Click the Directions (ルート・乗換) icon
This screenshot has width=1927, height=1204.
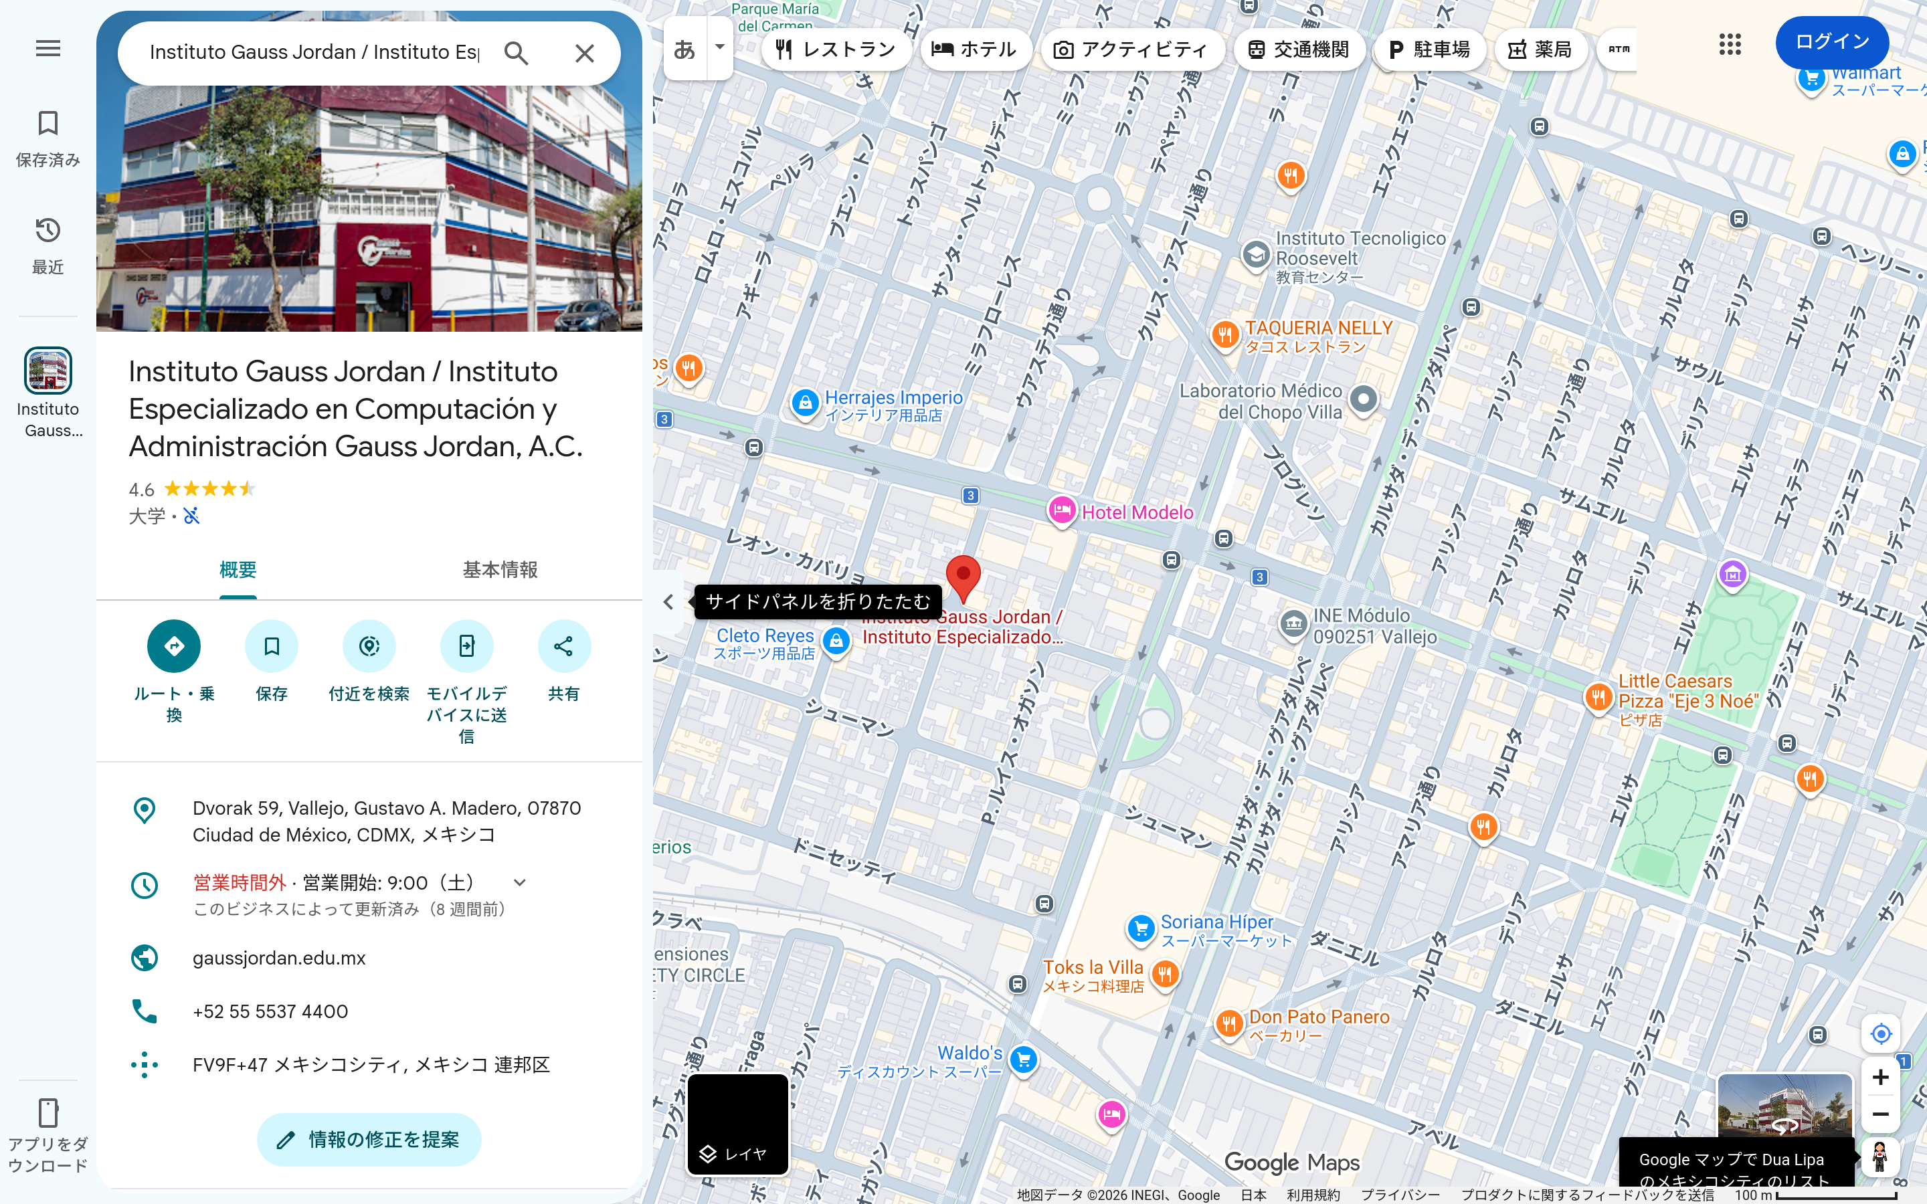(x=173, y=645)
